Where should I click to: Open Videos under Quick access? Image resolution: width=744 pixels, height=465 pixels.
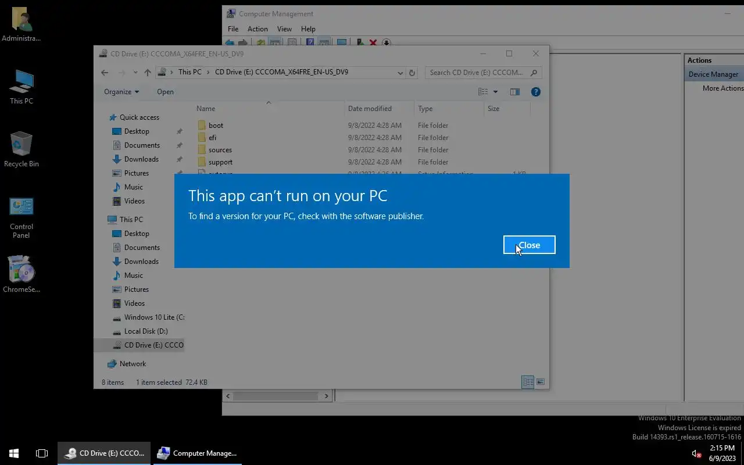[x=134, y=201]
